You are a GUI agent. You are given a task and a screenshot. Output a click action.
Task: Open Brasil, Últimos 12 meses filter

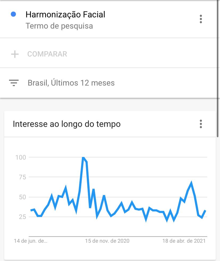point(71,83)
